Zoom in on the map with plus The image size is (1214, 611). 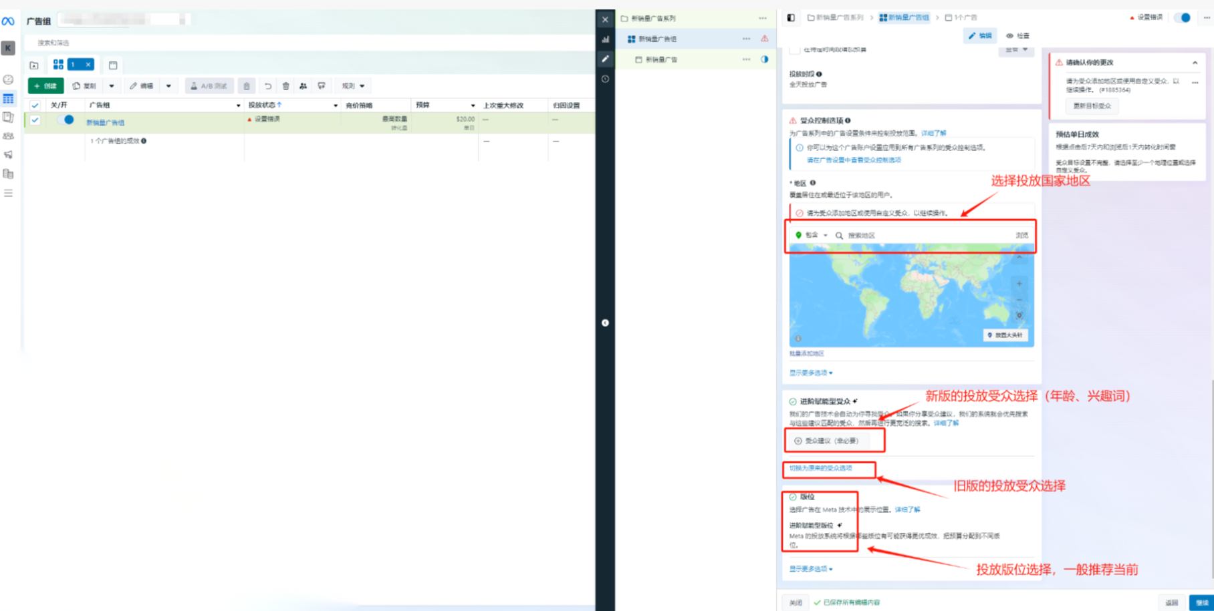[1019, 284]
